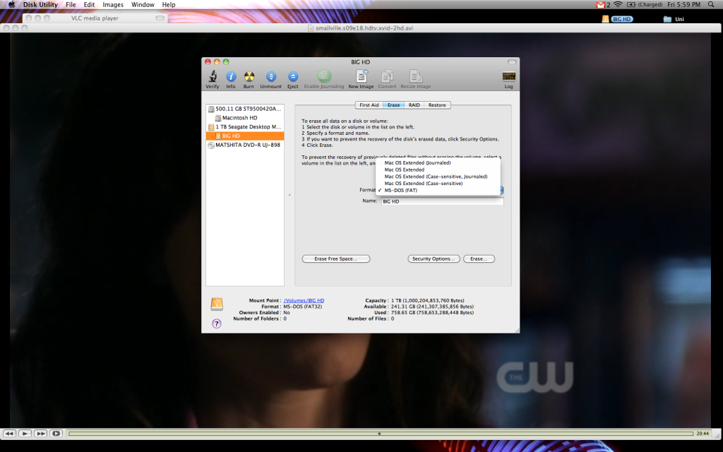Open the Window menu
The height and width of the screenshot is (452, 723).
(x=143, y=5)
